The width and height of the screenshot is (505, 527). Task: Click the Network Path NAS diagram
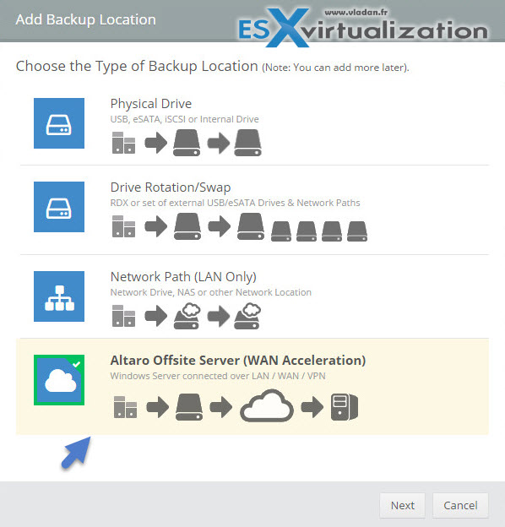point(186,316)
